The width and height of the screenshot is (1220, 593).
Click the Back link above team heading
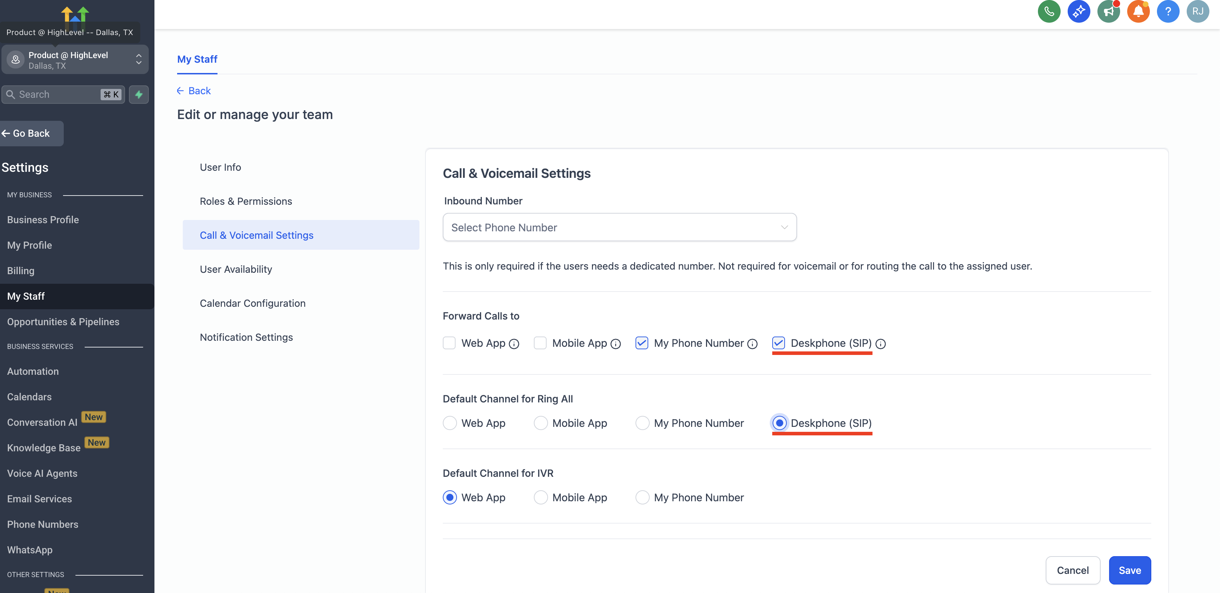194,90
